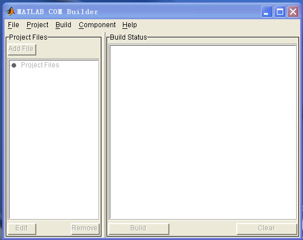Viewport: 303px width, 240px height.
Task: Click inside the Build Status output area
Action: click(x=203, y=132)
